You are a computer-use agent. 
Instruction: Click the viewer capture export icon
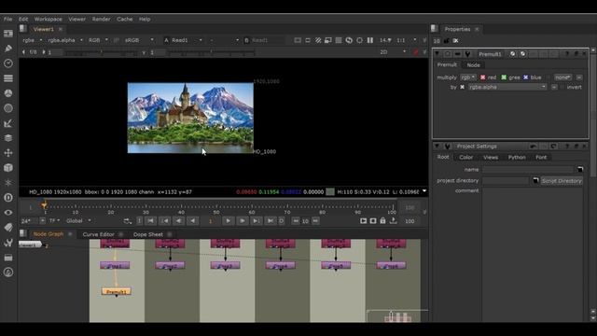[394, 221]
